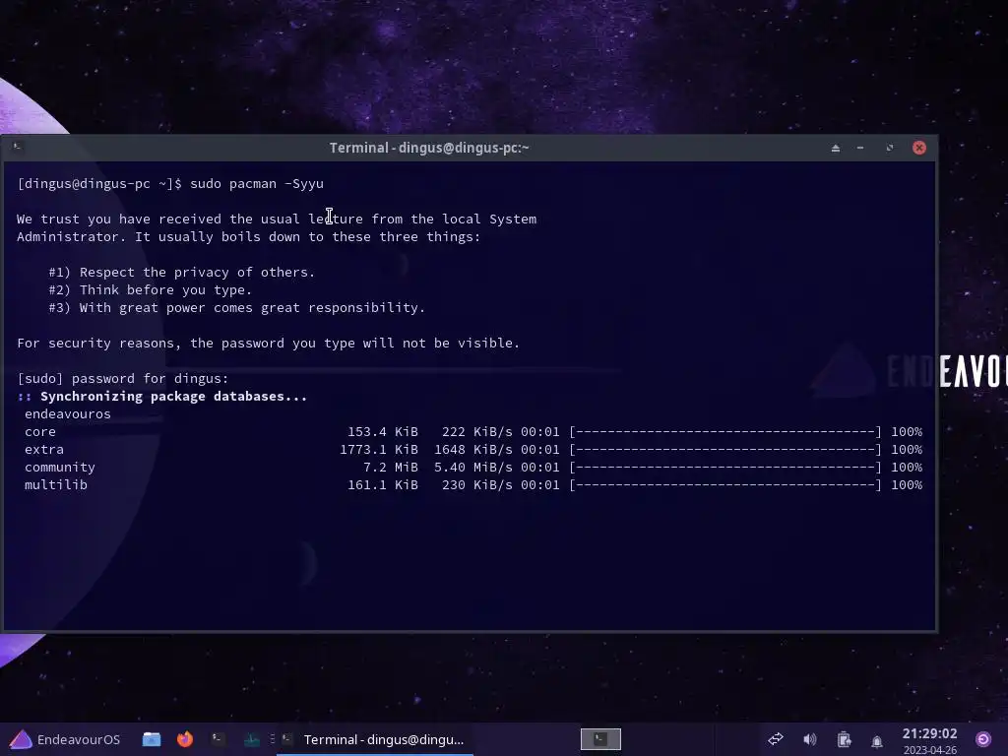Open the network connection tray icon
Viewport: 1008px width, 756px height.
(x=776, y=739)
